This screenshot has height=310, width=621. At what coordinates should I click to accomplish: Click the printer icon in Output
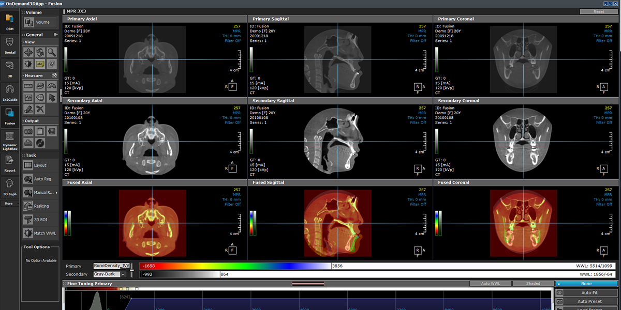[x=28, y=143]
